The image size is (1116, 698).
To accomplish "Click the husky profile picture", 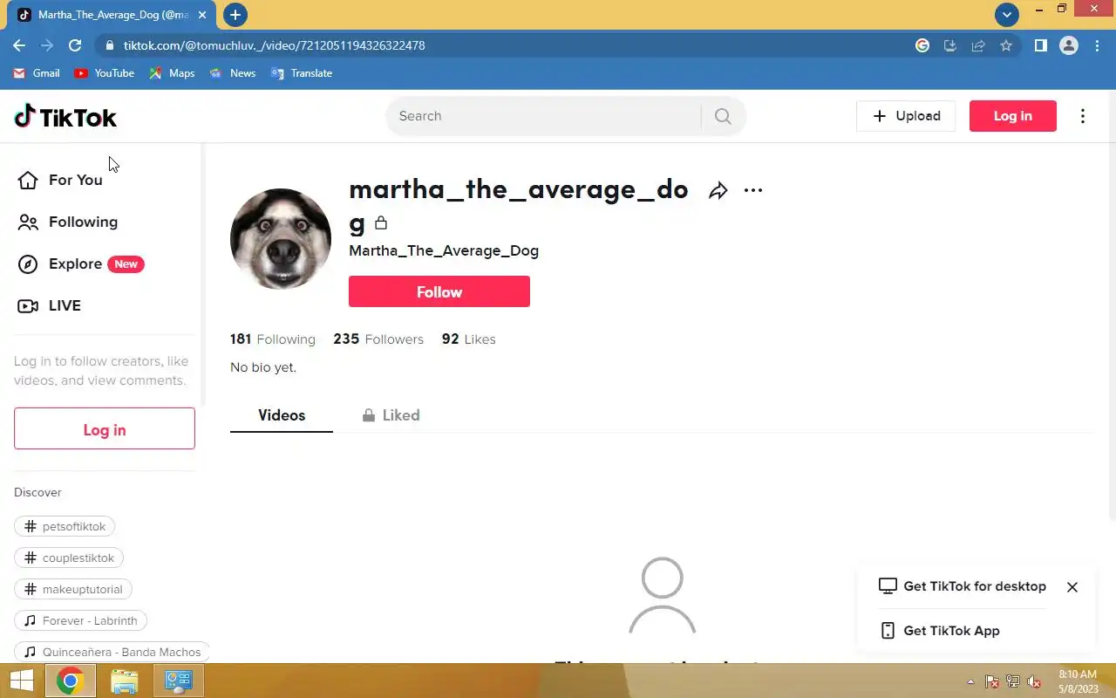I will (281, 239).
